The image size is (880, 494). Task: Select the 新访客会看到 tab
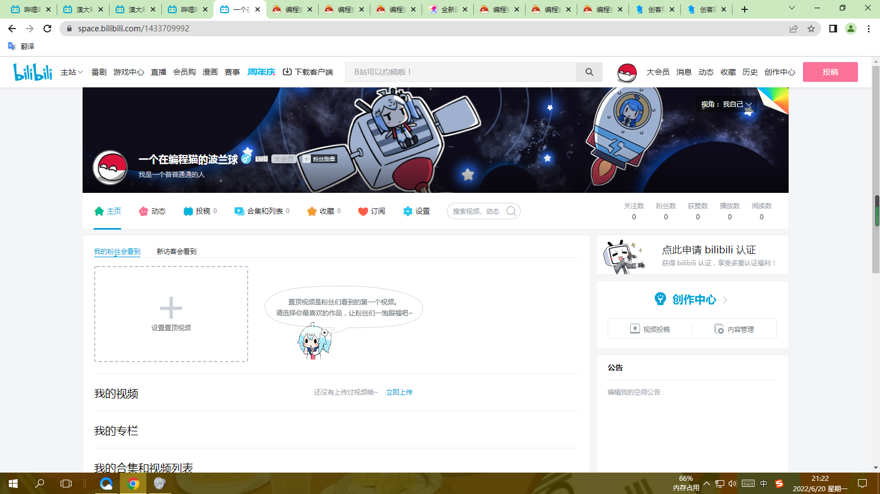[x=177, y=252]
